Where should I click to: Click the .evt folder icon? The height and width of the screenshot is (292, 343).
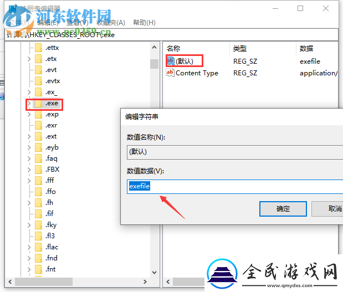[x=38, y=70]
